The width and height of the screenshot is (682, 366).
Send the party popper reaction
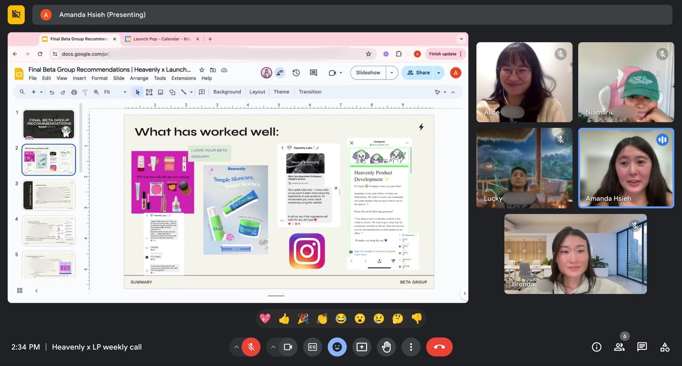click(303, 318)
